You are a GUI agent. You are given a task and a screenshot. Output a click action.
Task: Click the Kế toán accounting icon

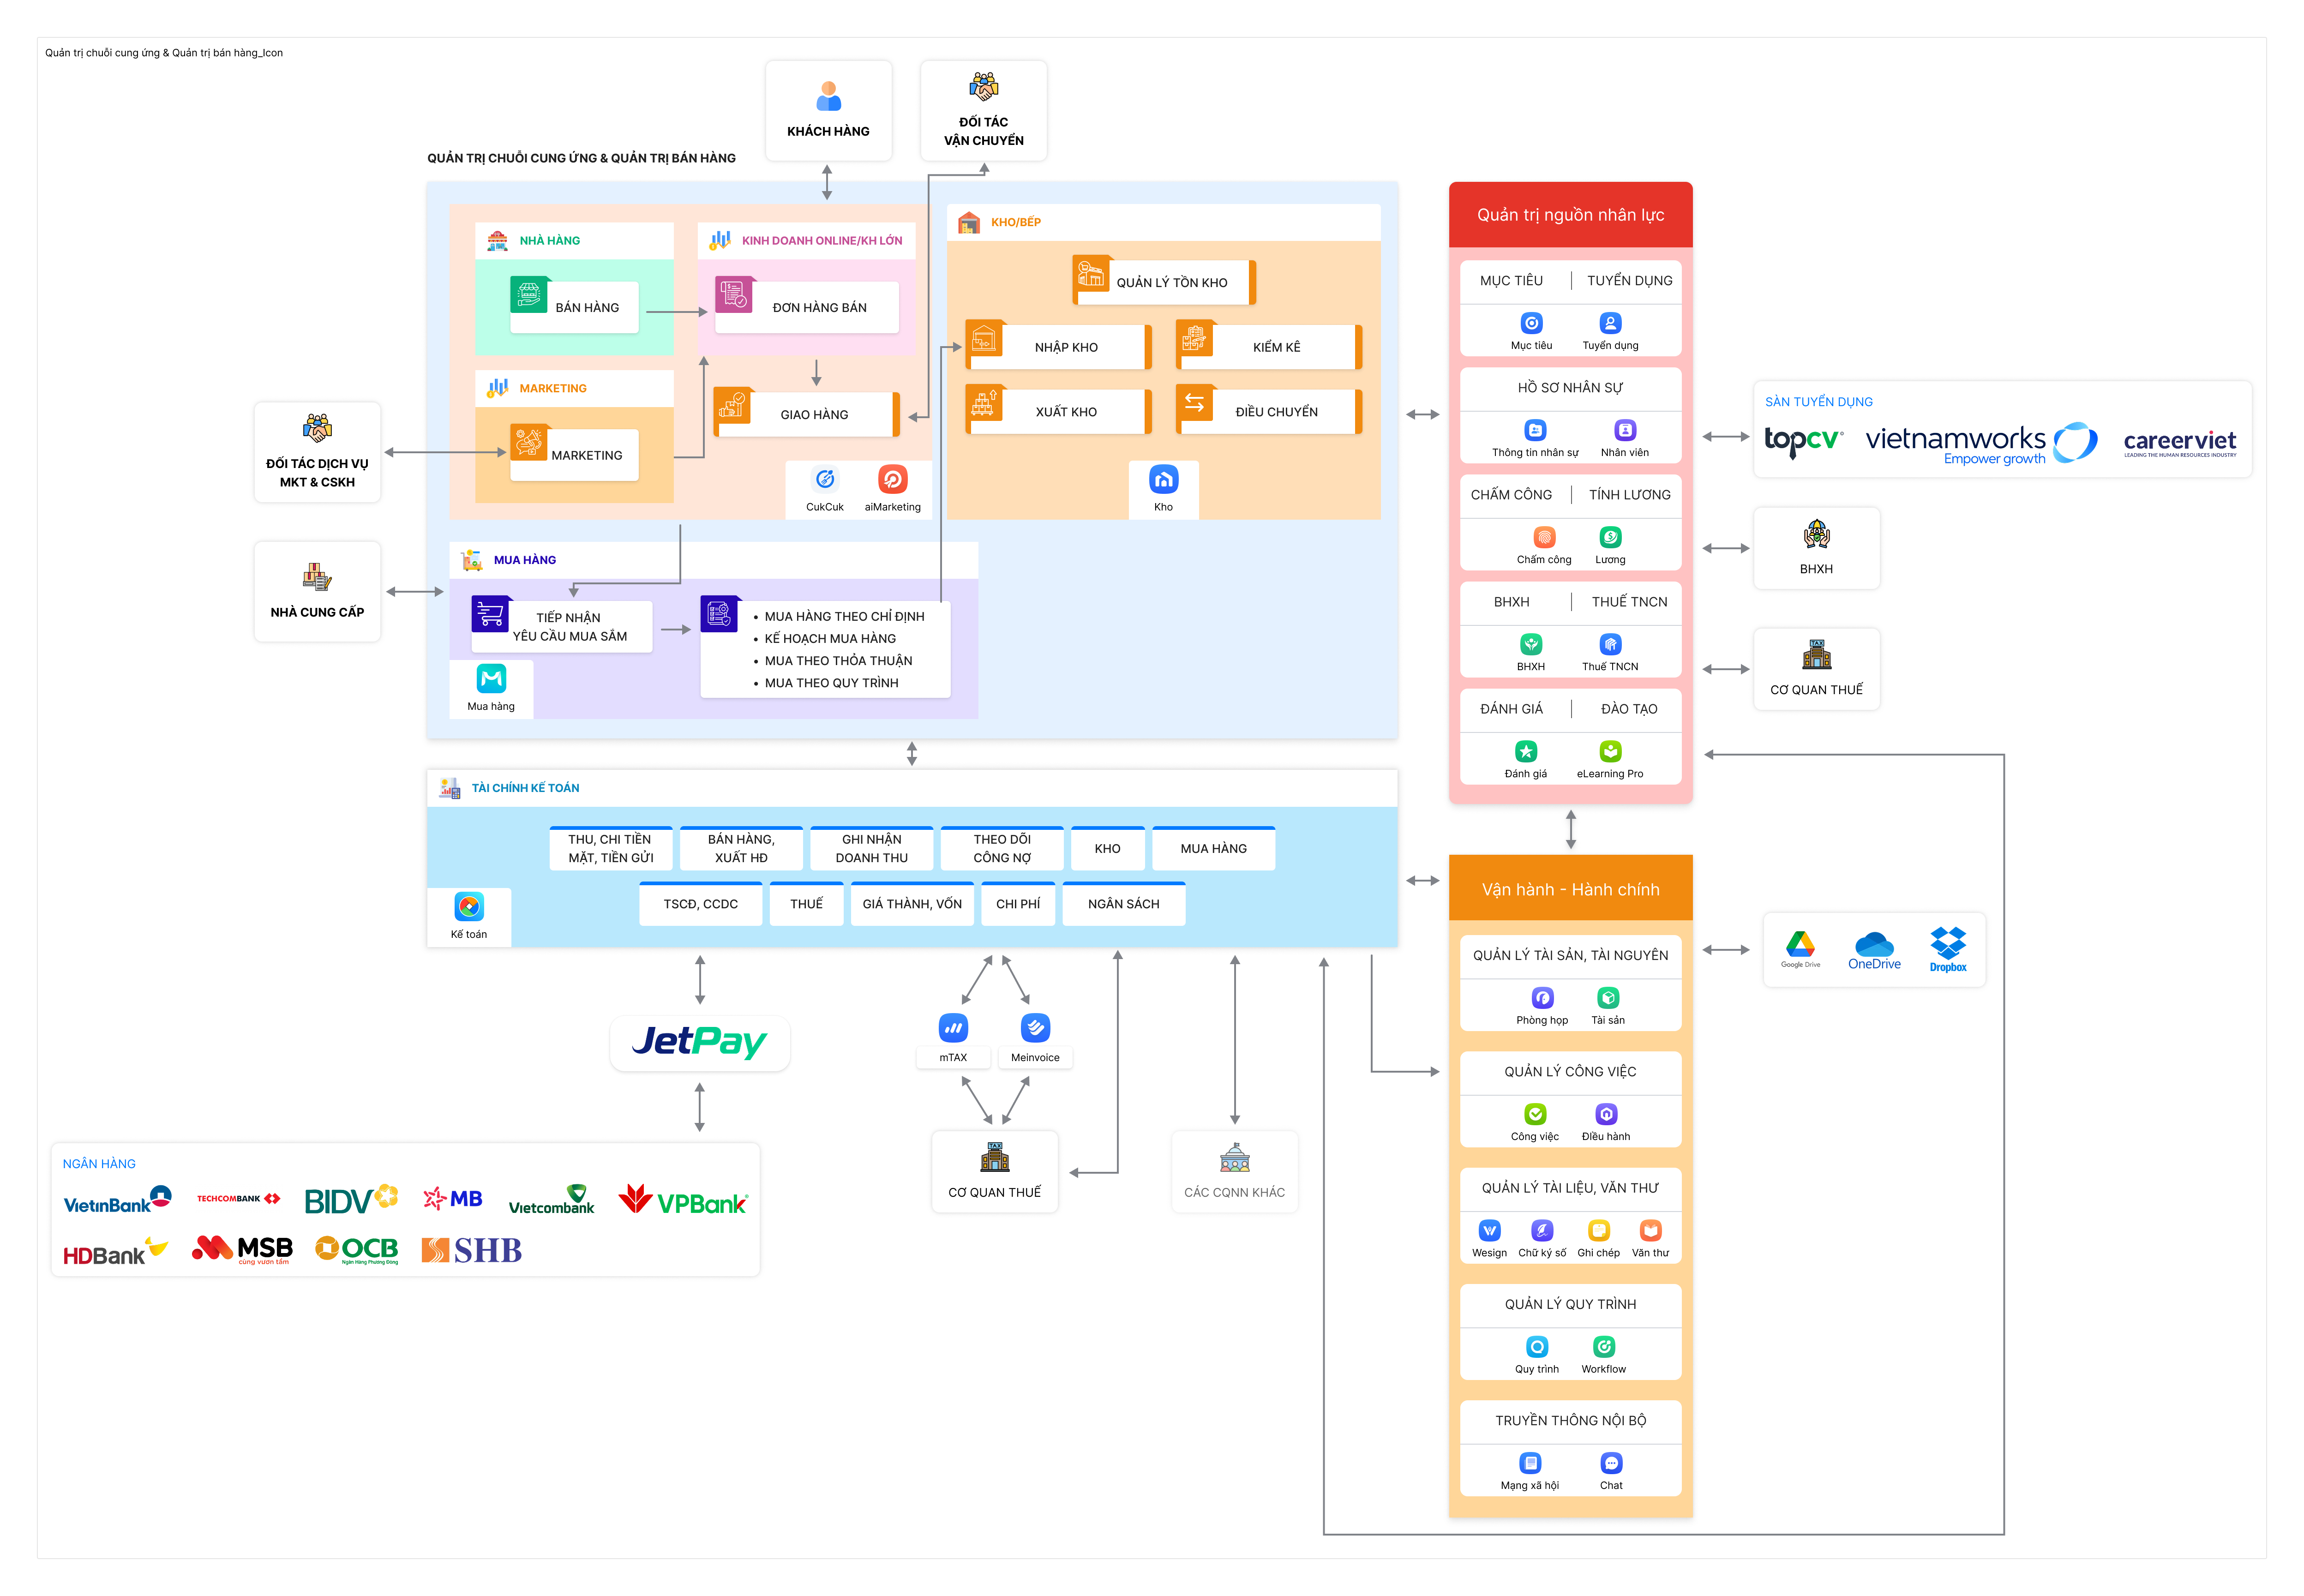[x=469, y=907]
